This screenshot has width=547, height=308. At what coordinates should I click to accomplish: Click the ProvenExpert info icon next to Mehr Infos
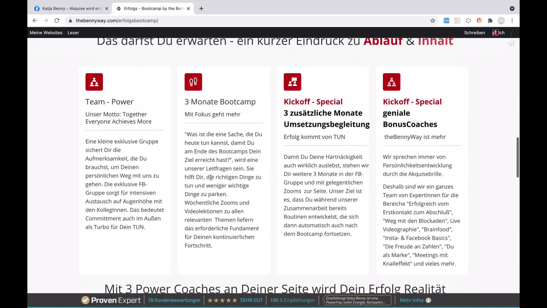coord(428,300)
